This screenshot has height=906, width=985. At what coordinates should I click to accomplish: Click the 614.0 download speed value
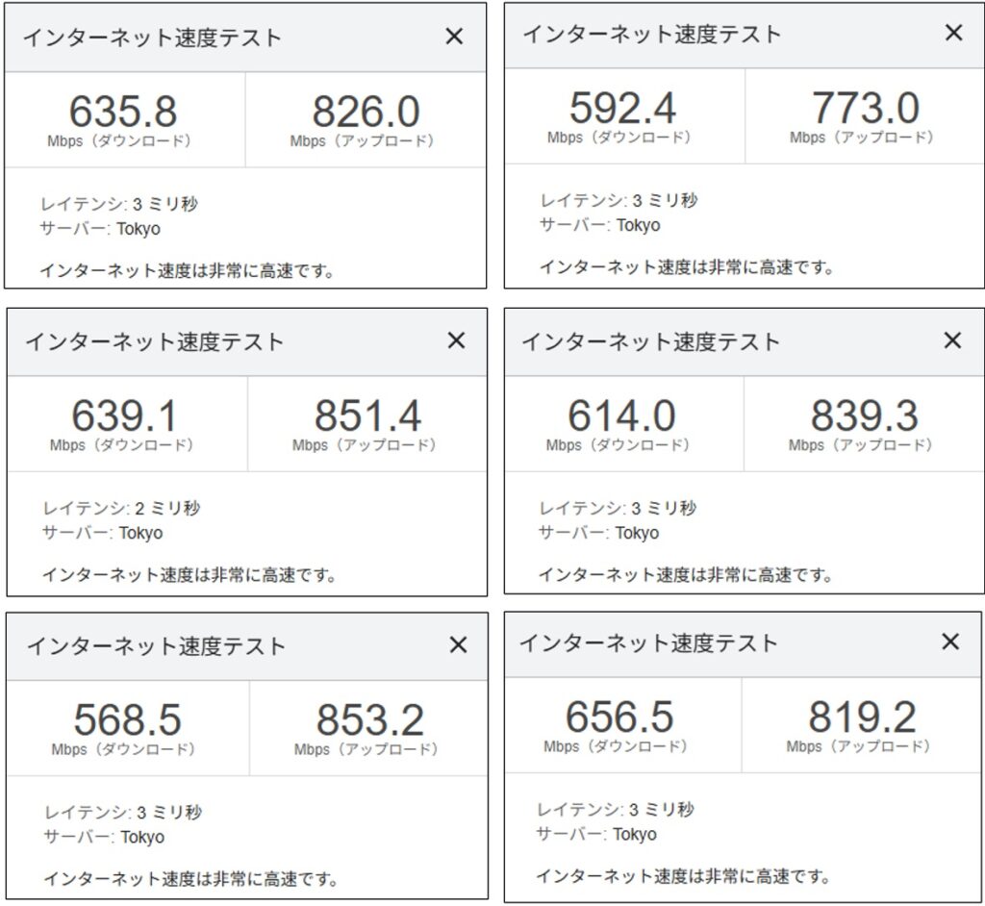pos(621,416)
